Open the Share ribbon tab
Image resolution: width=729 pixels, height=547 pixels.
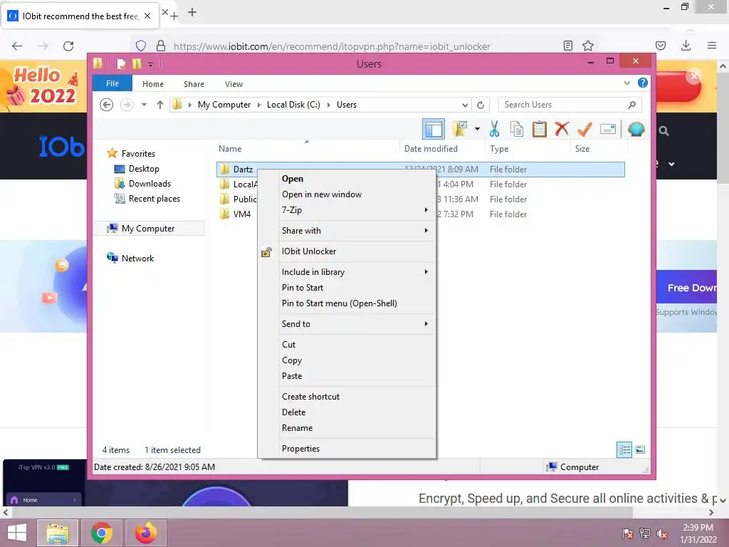click(194, 84)
